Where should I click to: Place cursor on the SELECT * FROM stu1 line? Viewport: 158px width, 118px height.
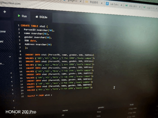(x=39, y=95)
